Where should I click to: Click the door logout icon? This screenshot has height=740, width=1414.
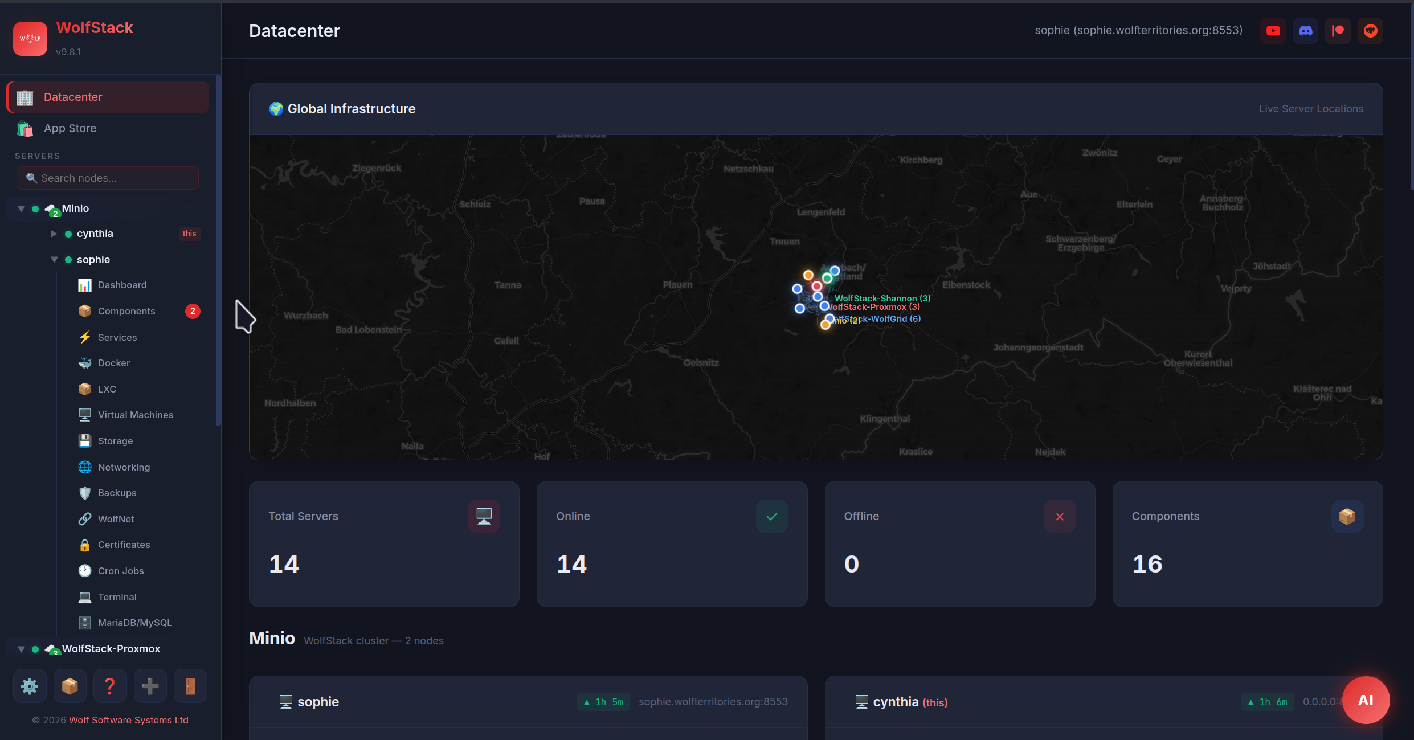tap(190, 686)
